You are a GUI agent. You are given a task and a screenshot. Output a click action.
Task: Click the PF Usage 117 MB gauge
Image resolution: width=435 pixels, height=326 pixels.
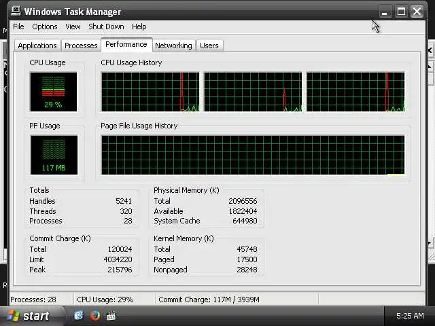pos(54,155)
